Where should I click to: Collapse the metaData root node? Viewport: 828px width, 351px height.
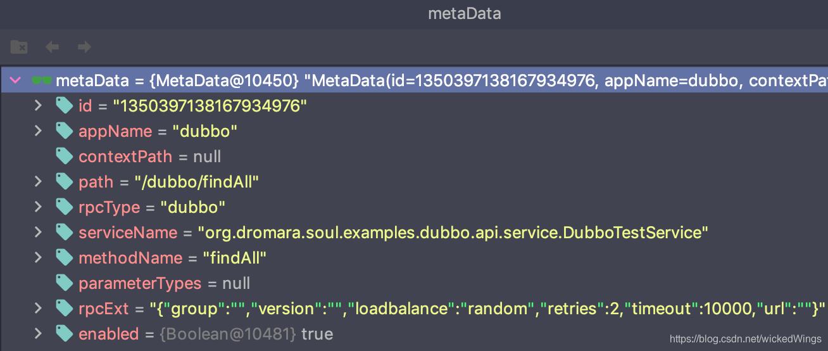point(16,80)
